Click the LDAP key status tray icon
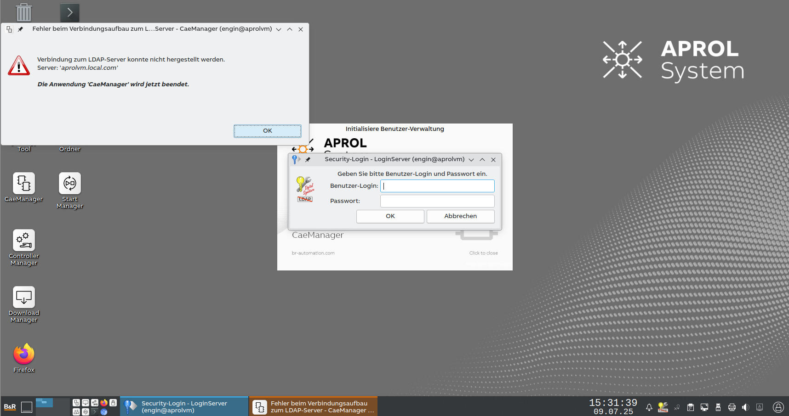789x416 pixels. (x=663, y=407)
